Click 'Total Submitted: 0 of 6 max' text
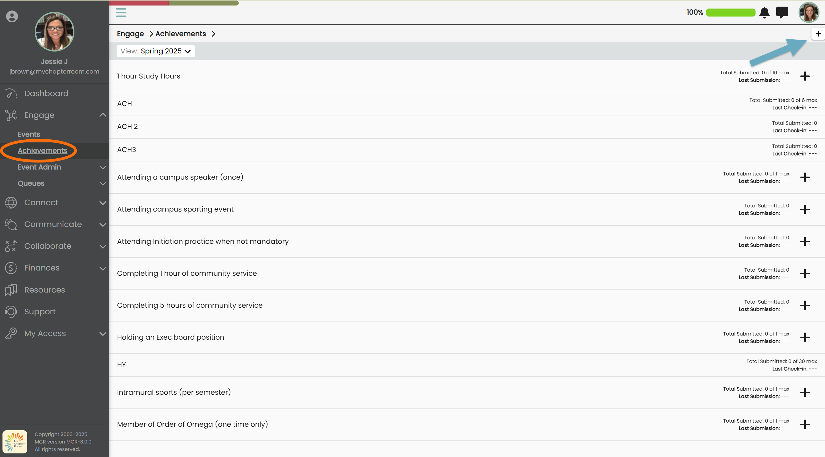 click(783, 100)
